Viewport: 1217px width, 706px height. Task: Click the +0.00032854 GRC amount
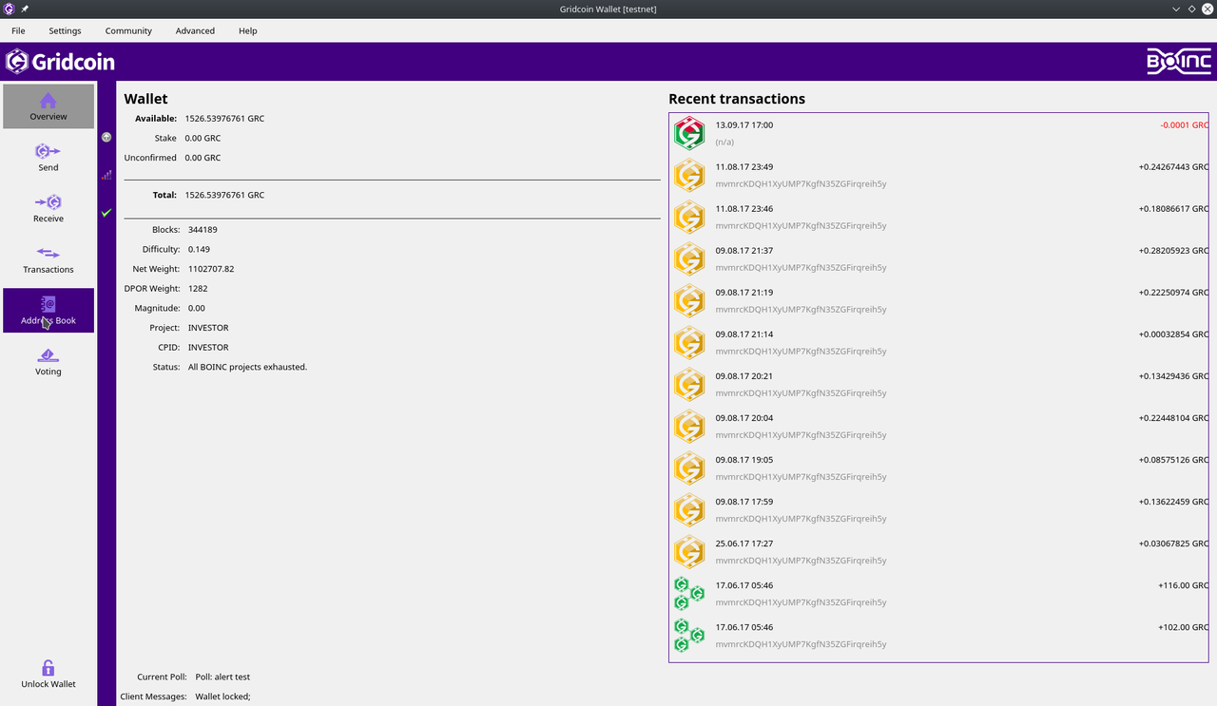pyautogui.click(x=1173, y=334)
